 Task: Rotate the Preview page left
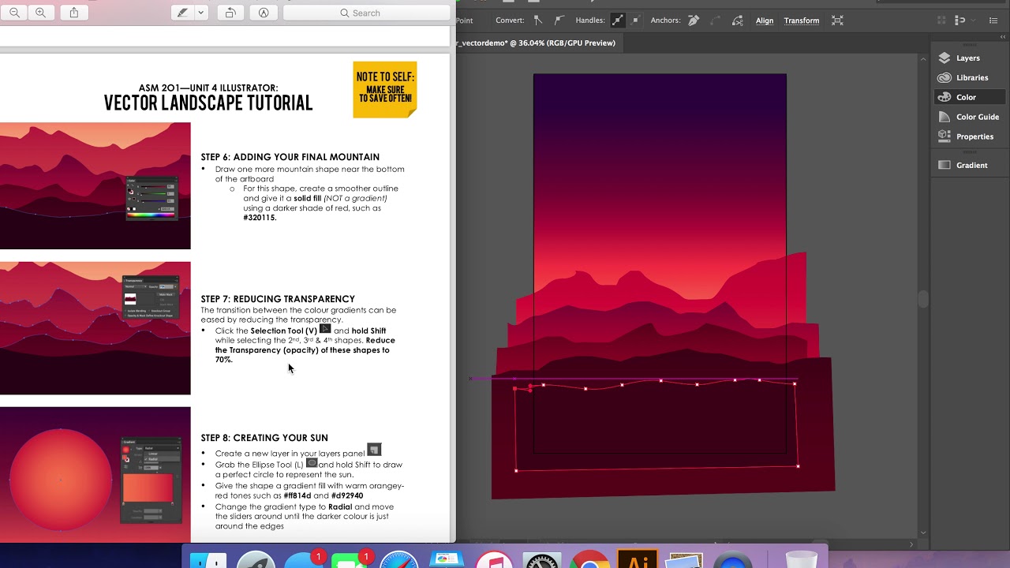point(230,13)
